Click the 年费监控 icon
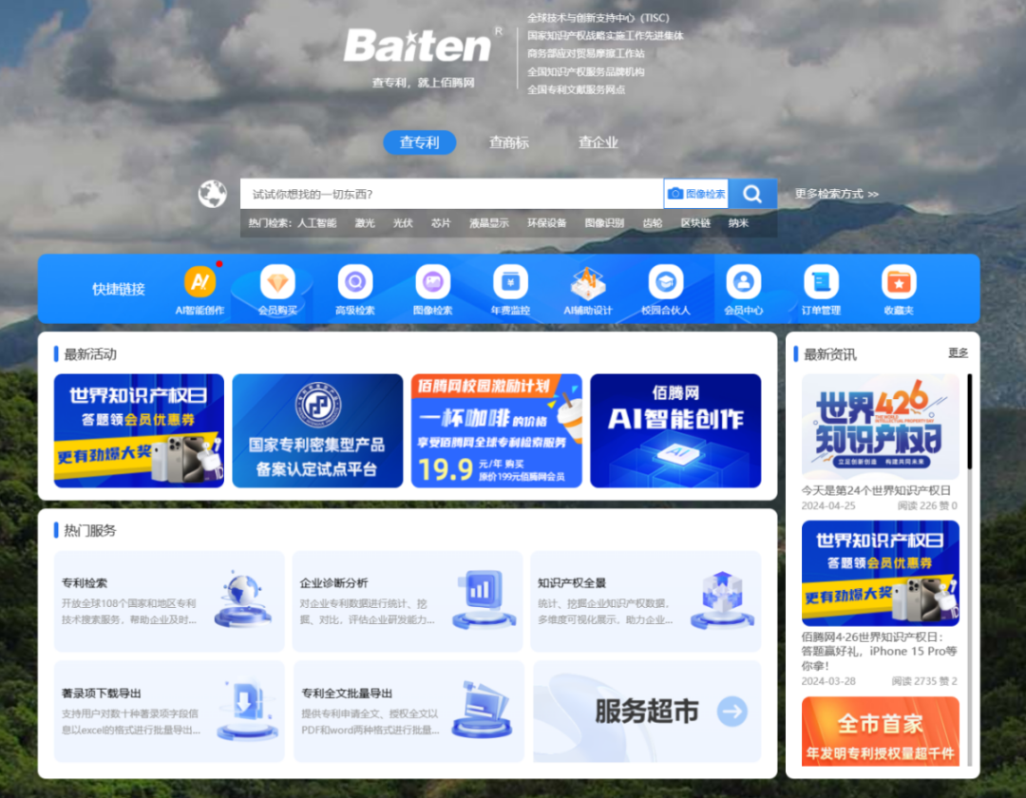This screenshot has width=1026, height=798. click(x=510, y=282)
